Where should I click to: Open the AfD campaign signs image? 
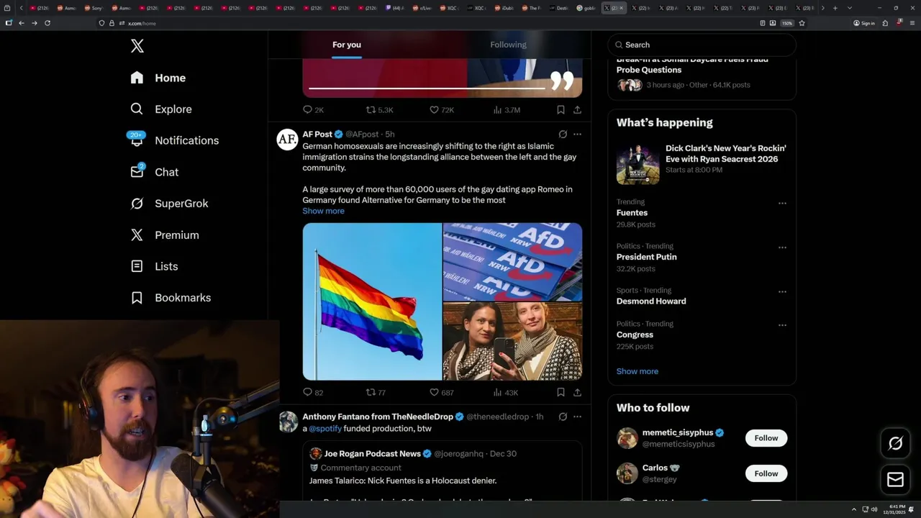pos(512,262)
